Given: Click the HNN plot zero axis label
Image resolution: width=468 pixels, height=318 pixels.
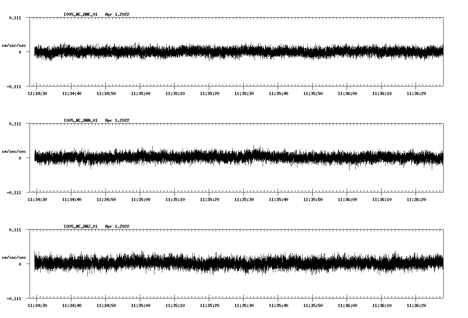Looking at the screenshot, I should click(x=20, y=158).
